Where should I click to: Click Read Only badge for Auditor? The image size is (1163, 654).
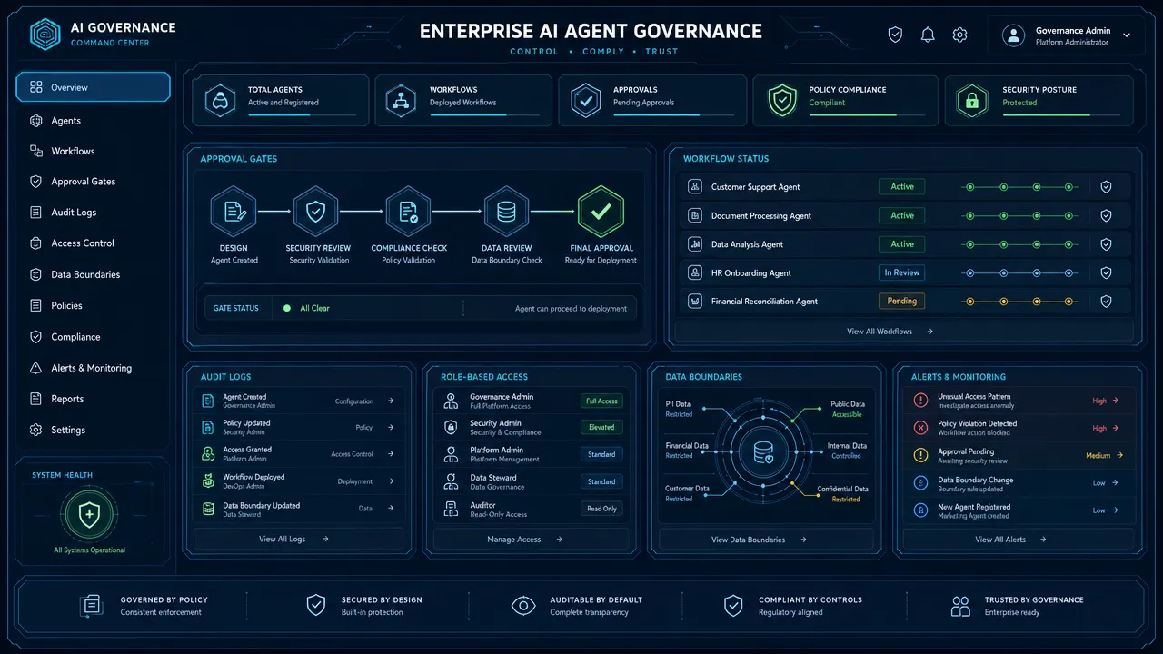tap(601, 509)
